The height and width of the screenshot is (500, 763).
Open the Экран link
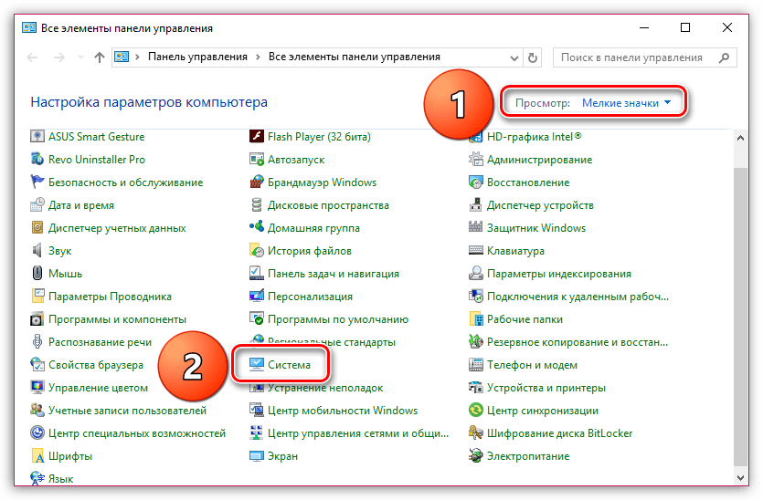pyautogui.click(x=282, y=456)
